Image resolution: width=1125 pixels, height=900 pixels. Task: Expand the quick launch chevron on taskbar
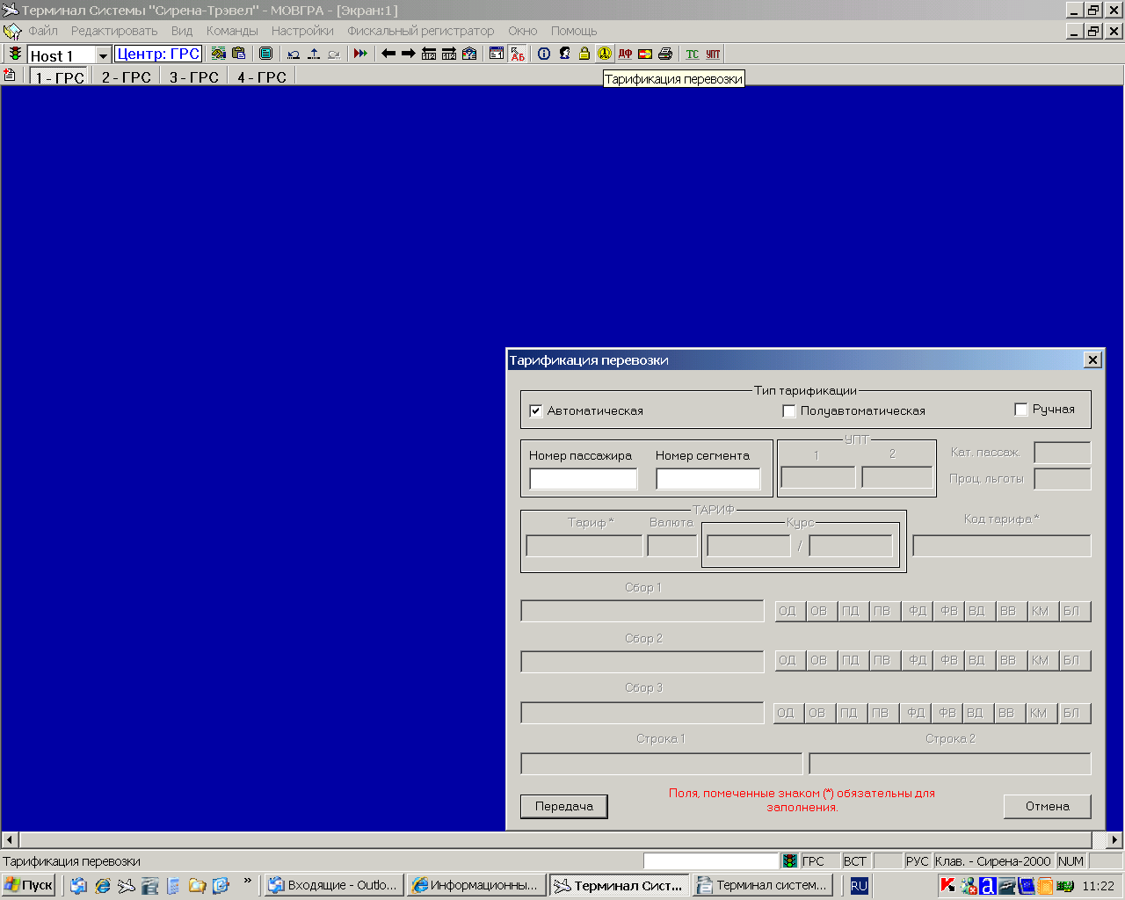point(248,880)
